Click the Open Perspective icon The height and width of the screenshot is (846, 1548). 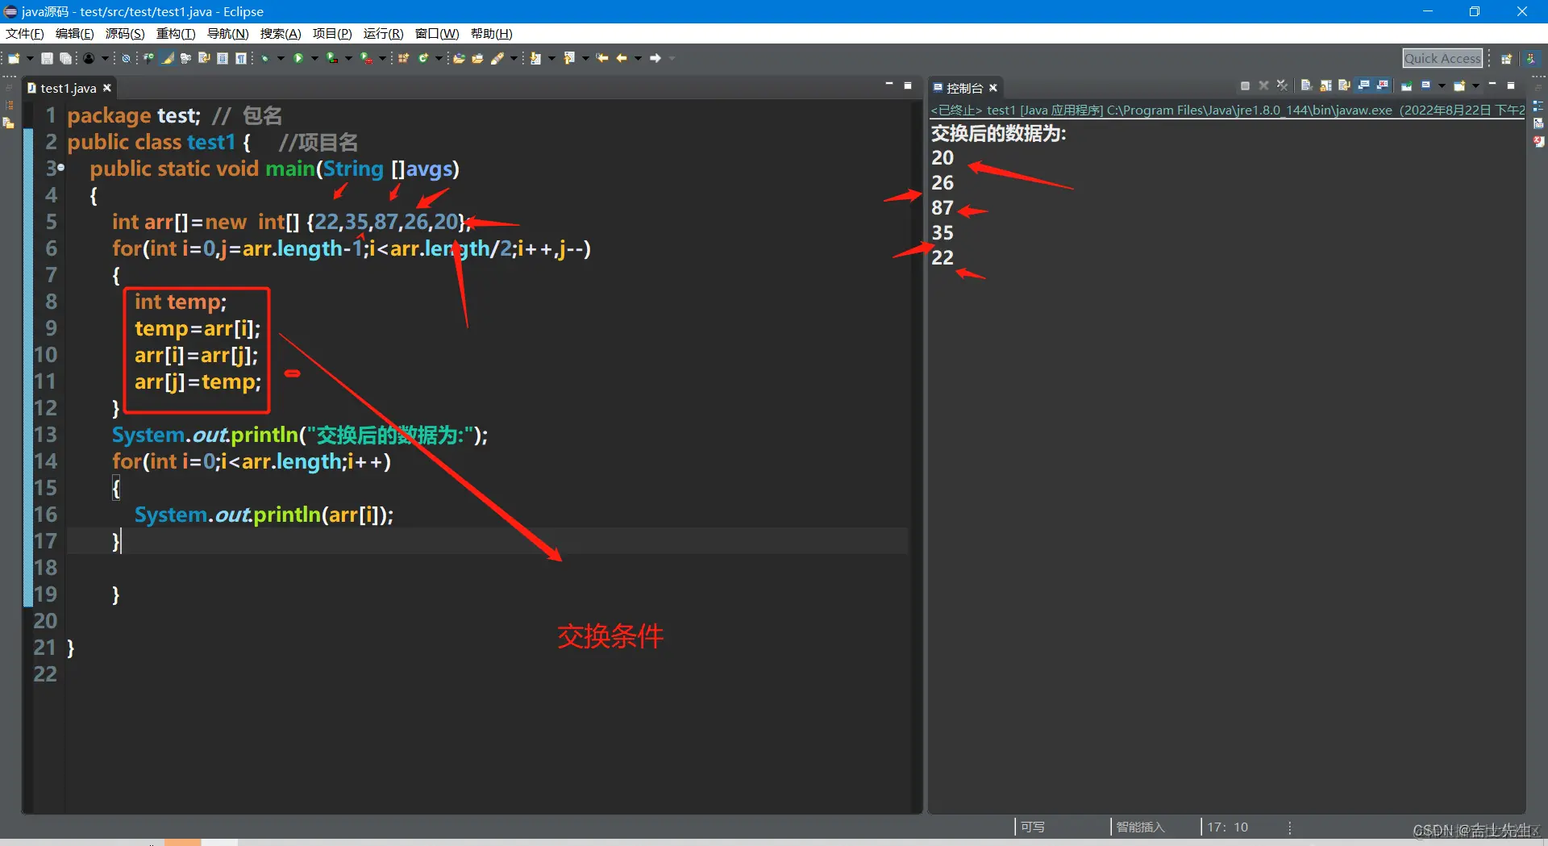[1506, 58]
